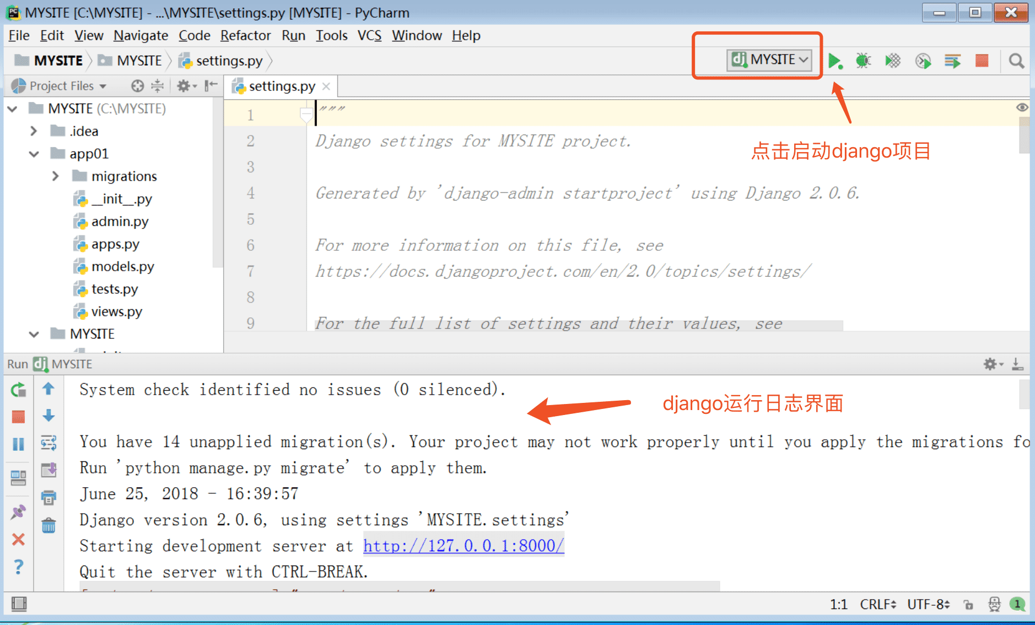The width and height of the screenshot is (1035, 625).
Task: Print the console output
Action: pyautogui.click(x=48, y=498)
